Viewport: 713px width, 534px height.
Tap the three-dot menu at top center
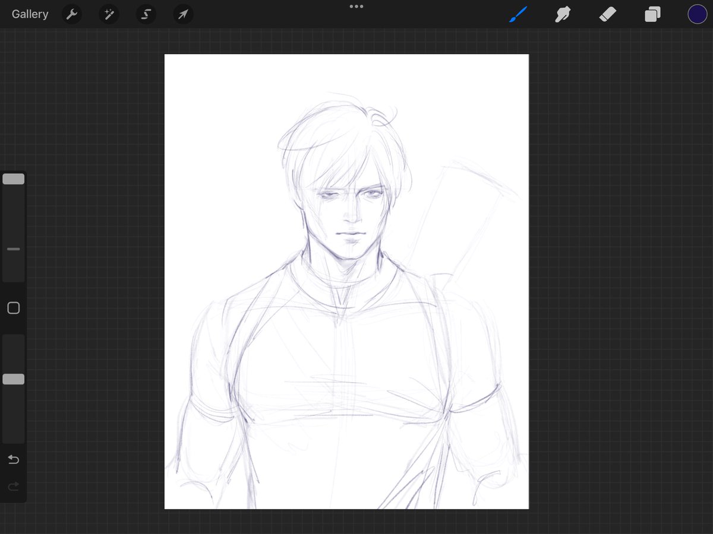356,7
